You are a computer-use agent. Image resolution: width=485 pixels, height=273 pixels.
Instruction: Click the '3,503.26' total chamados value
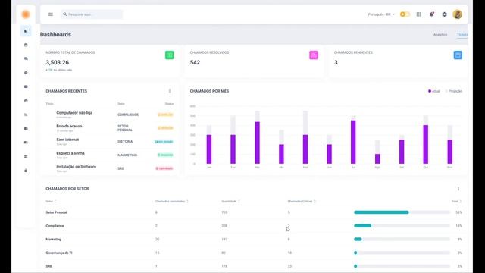coord(58,62)
